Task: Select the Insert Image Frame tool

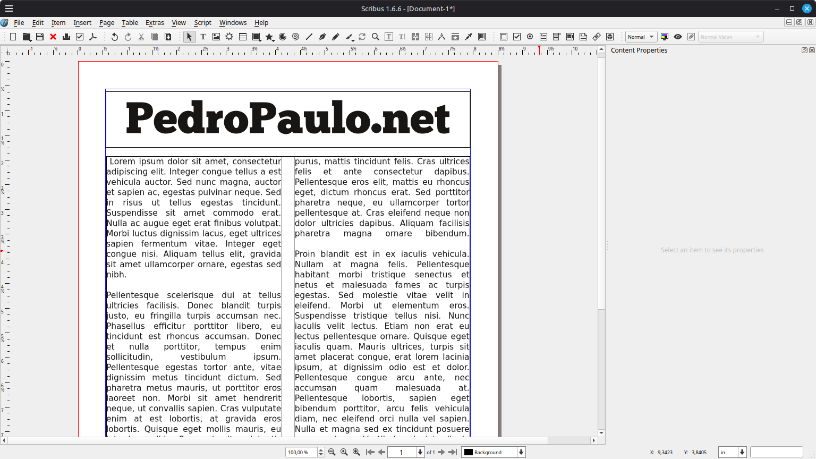Action: (x=216, y=37)
